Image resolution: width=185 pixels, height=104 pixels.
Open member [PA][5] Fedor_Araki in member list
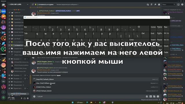coord(173,95)
